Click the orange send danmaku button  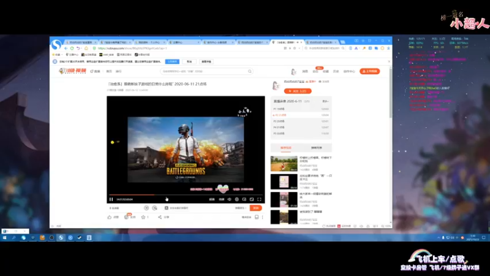coord(255,208)
